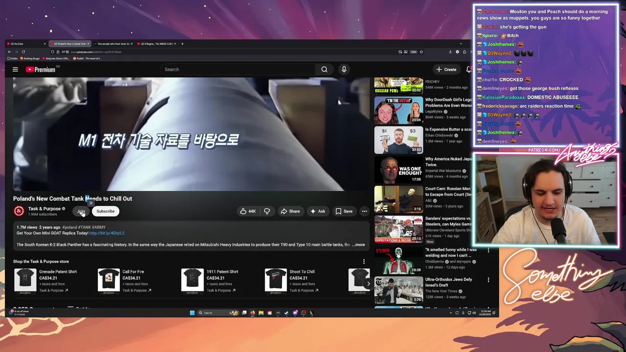This screenshot has height=352, width=626.
Task: Go back in browser history
Action: [x=9, y=52]
